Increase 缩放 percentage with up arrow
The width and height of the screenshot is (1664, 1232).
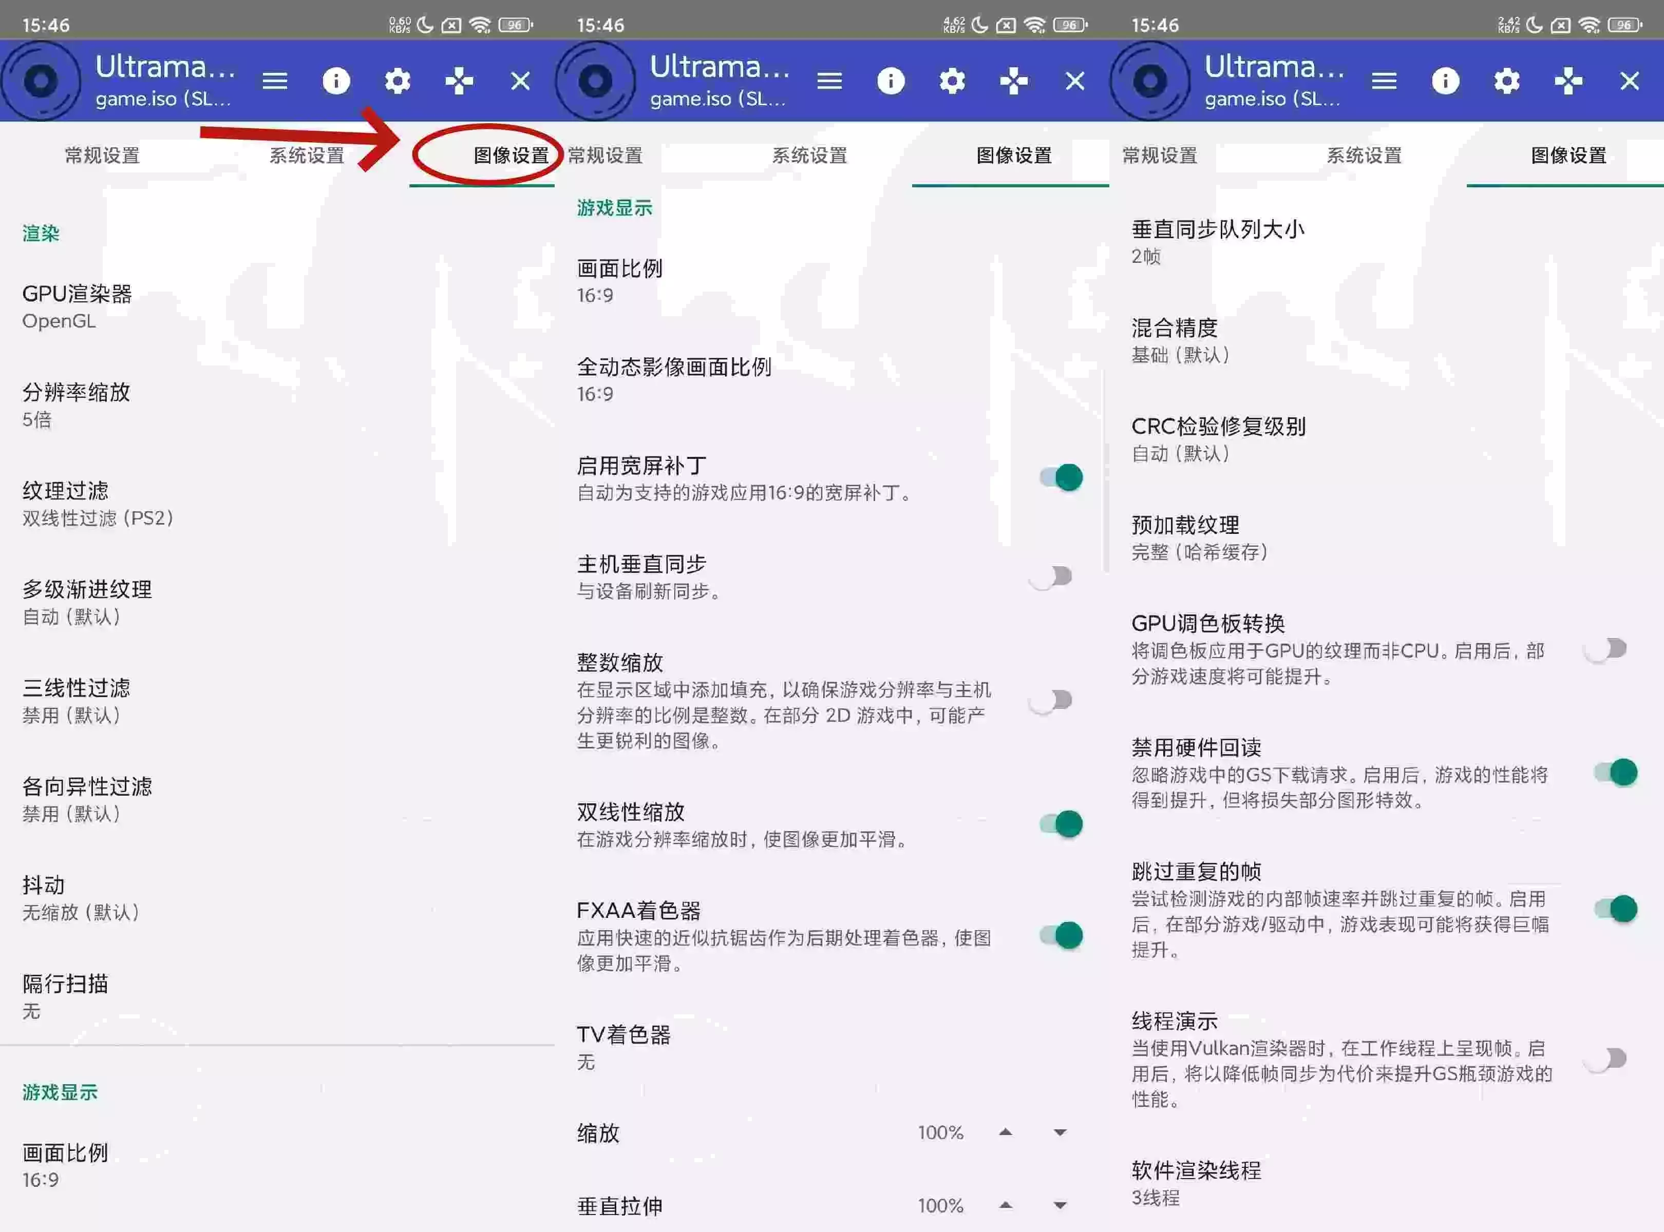(x=1005, y=1132)
